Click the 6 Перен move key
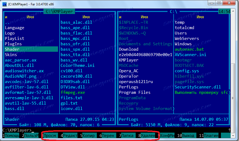239x141 pixels. [x=108, y=136]
